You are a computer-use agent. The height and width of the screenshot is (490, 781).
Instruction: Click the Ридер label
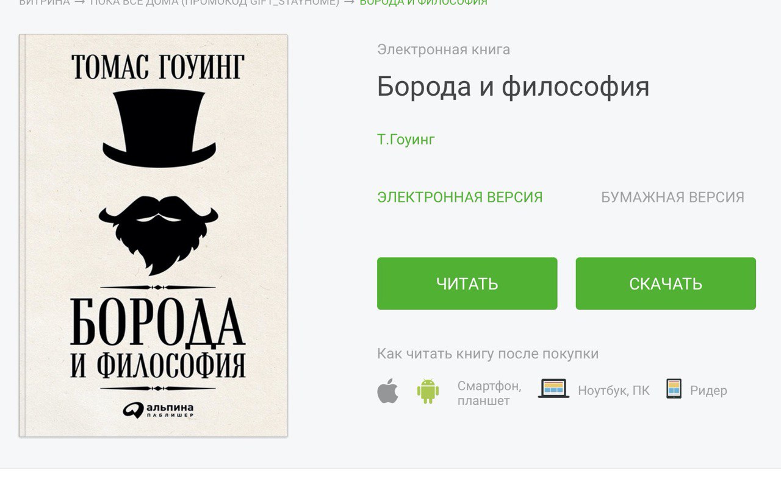pos(708,391)
